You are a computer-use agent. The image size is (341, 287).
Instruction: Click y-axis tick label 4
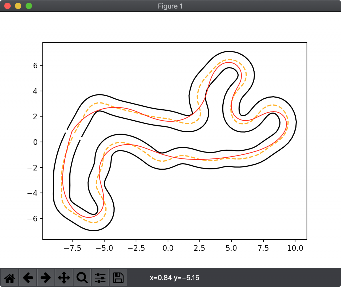click(35, 91)
